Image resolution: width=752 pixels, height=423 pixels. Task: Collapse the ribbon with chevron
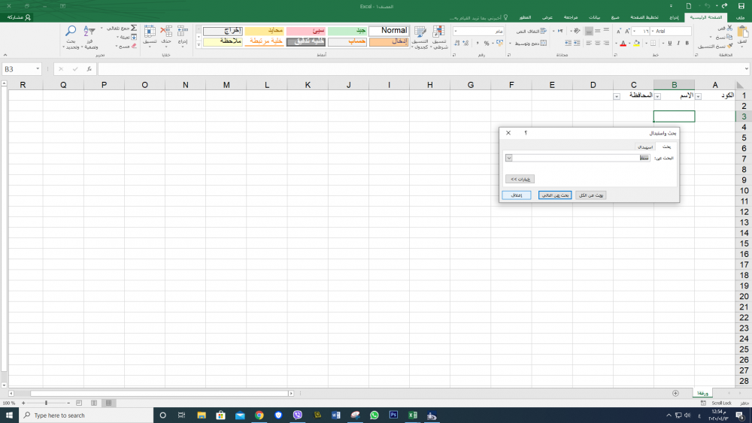coord(5,55)
